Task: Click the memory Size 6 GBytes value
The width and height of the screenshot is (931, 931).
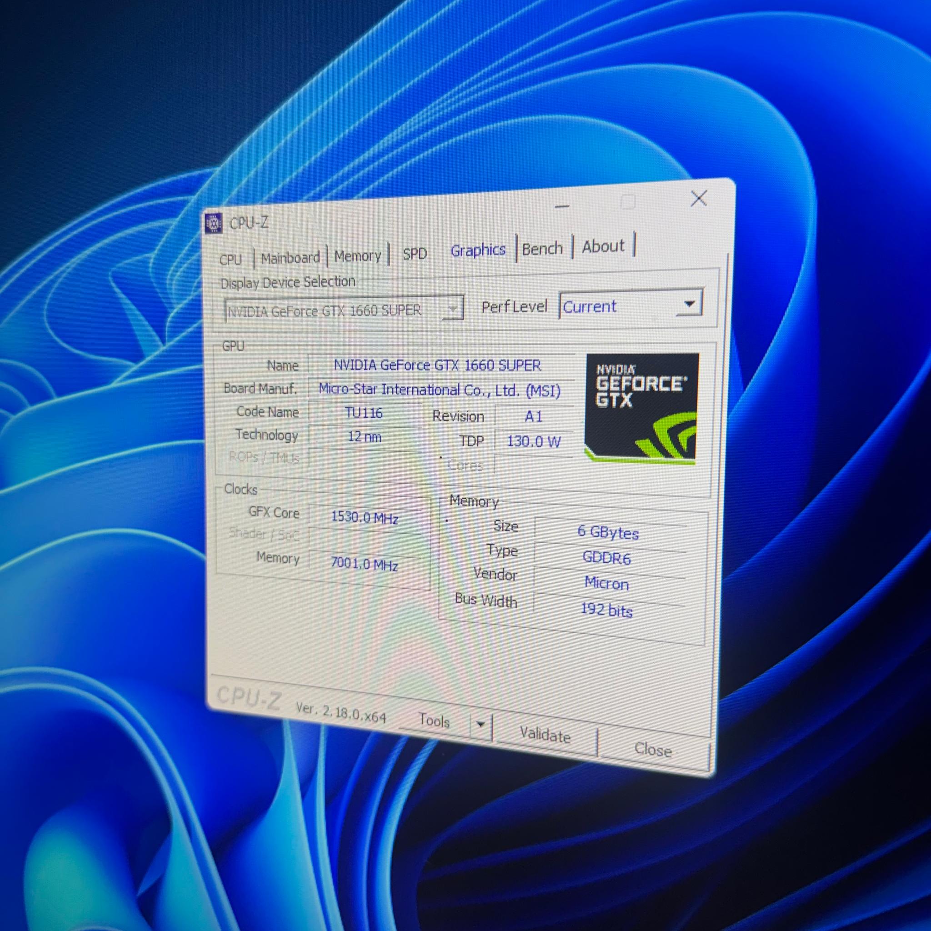Action: (x=609, y=532)
